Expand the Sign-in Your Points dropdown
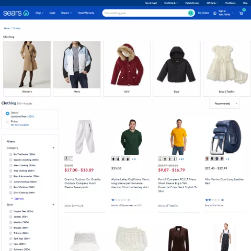This screenshot has width=251, height=251. pos(226,13)
